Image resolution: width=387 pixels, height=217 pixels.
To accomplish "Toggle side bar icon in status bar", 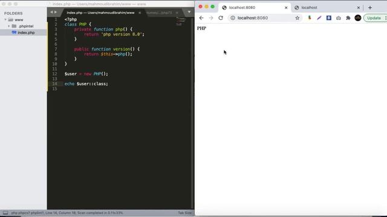I will (5, 213).
